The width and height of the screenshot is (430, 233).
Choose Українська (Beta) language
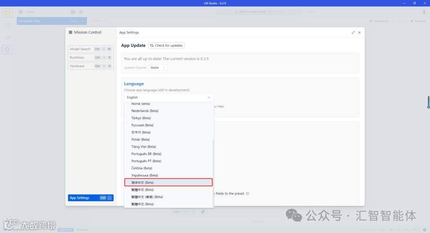(169, 175)
